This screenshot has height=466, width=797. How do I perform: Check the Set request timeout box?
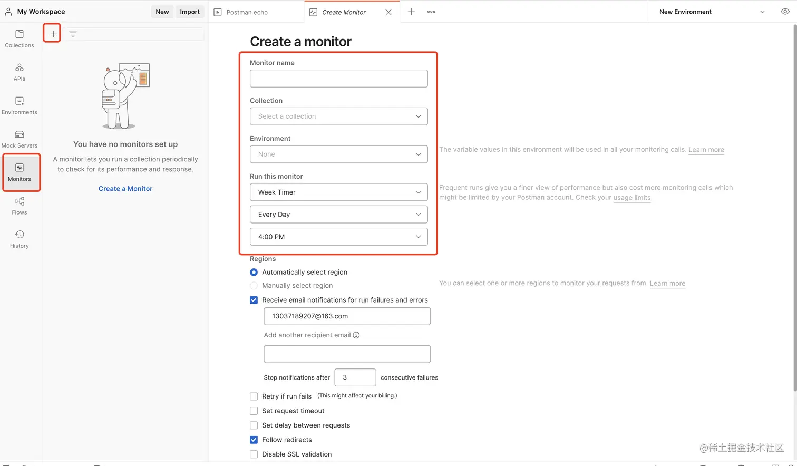point(254,411)
